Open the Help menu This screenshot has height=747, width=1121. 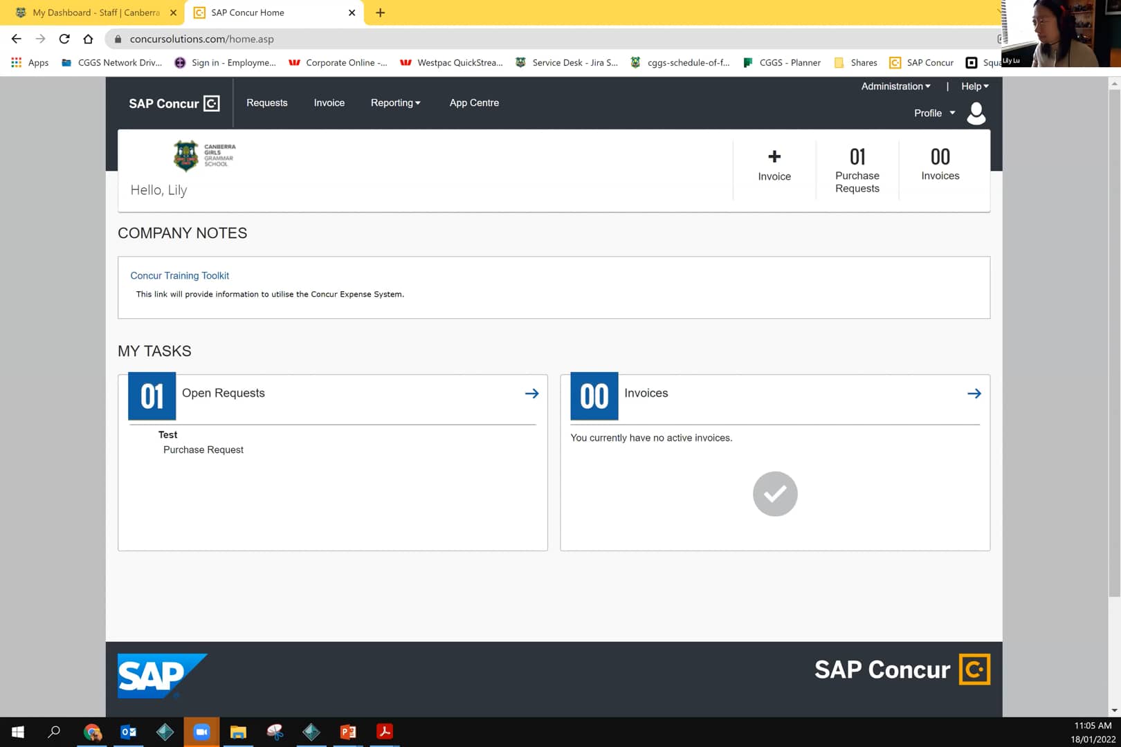(974, 86)
